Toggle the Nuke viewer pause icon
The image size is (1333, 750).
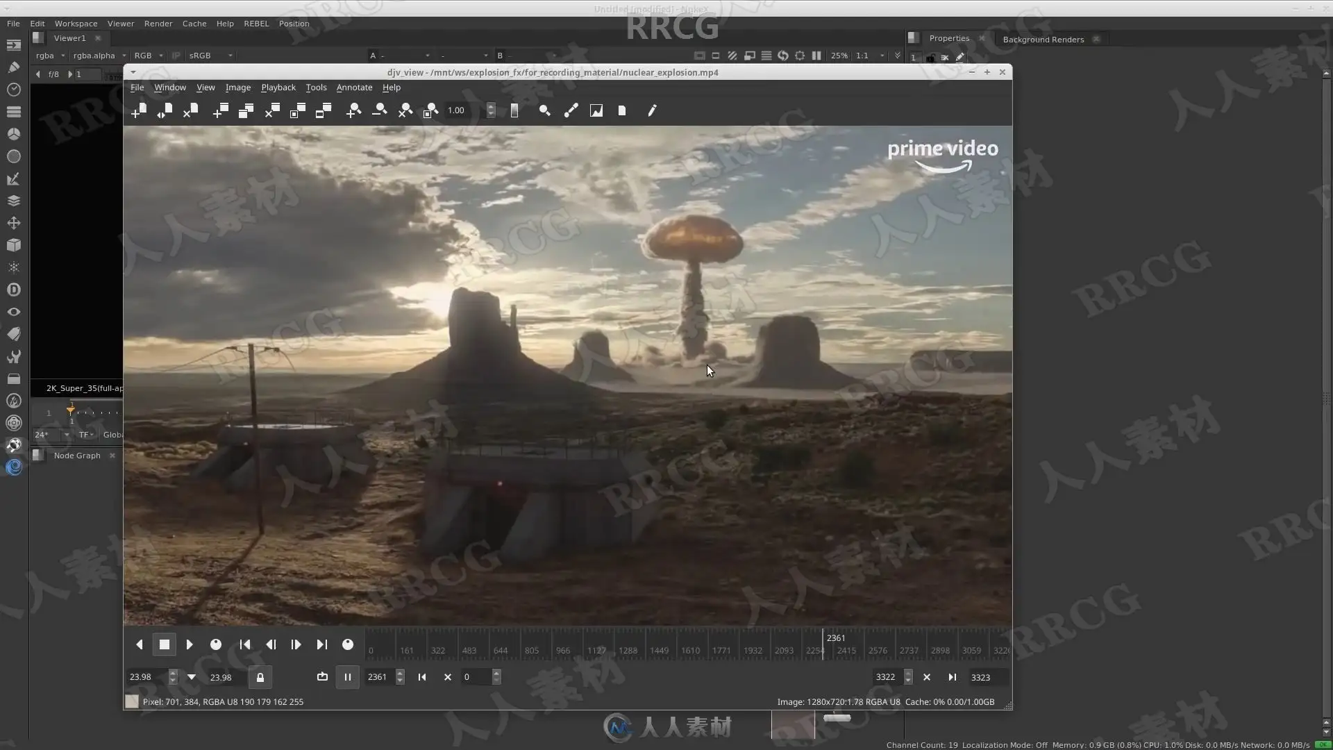click(x=816, y=56)
